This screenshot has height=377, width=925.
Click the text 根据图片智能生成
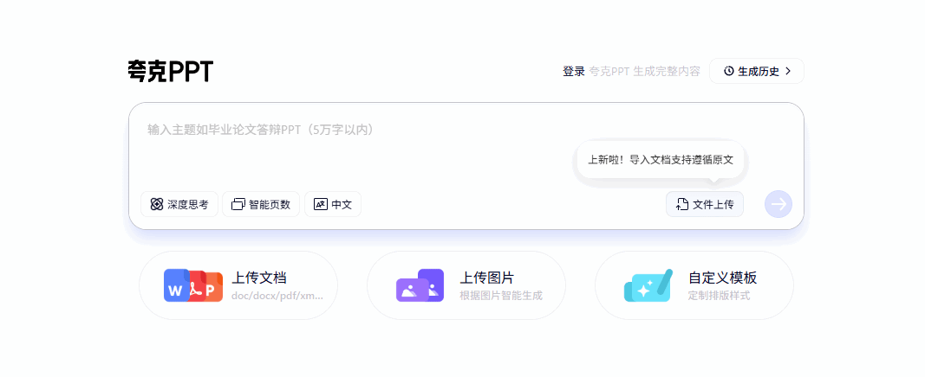tap(501, 295)
